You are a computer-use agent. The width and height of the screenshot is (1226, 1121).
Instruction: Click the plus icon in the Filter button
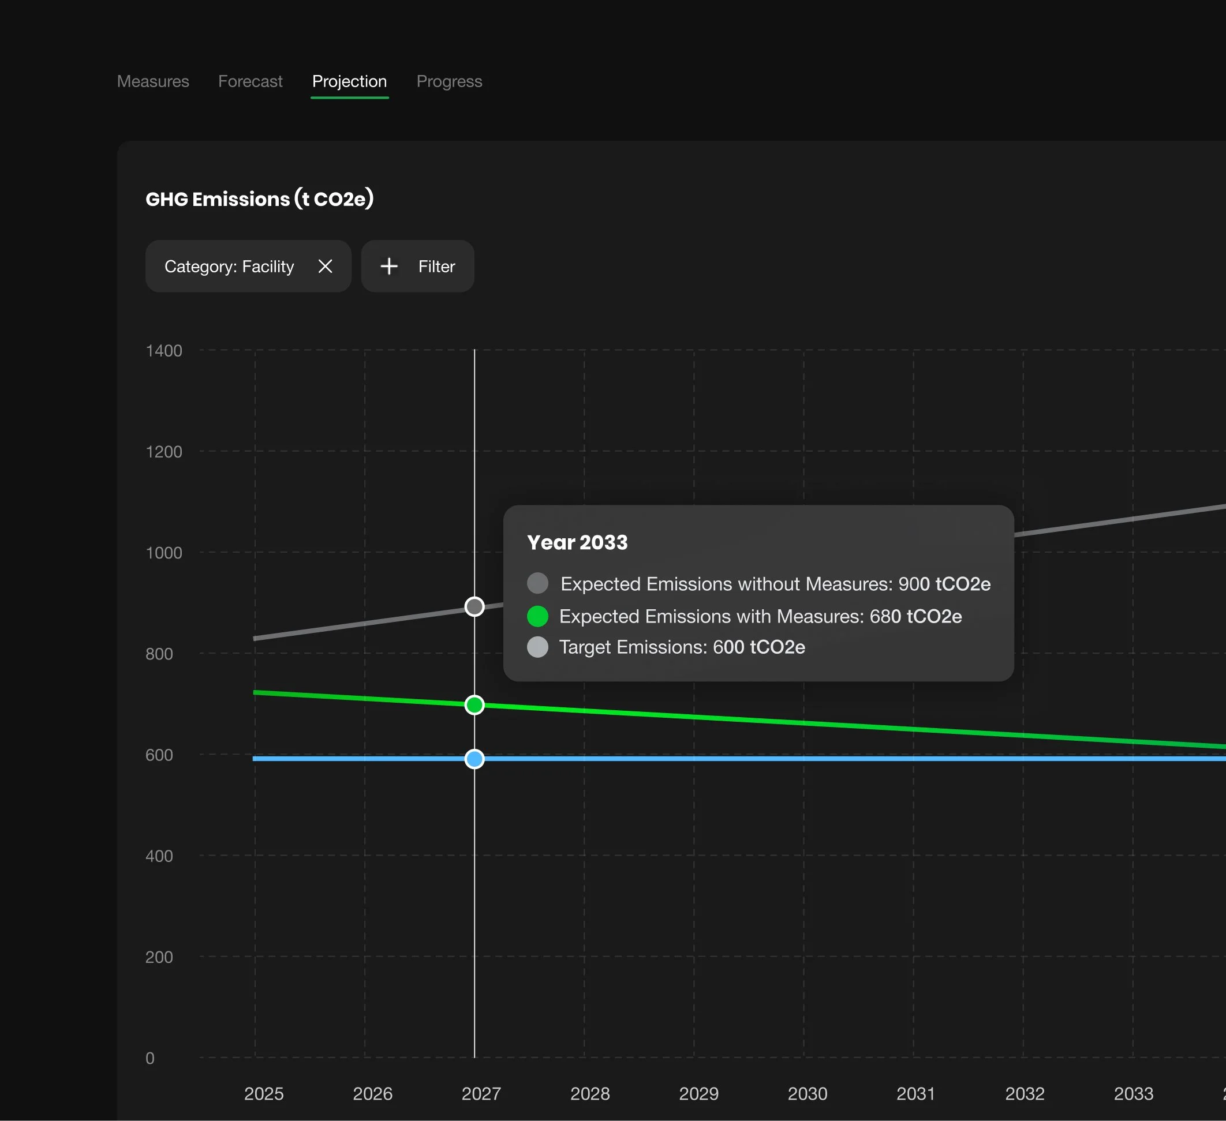pos(388,267)
